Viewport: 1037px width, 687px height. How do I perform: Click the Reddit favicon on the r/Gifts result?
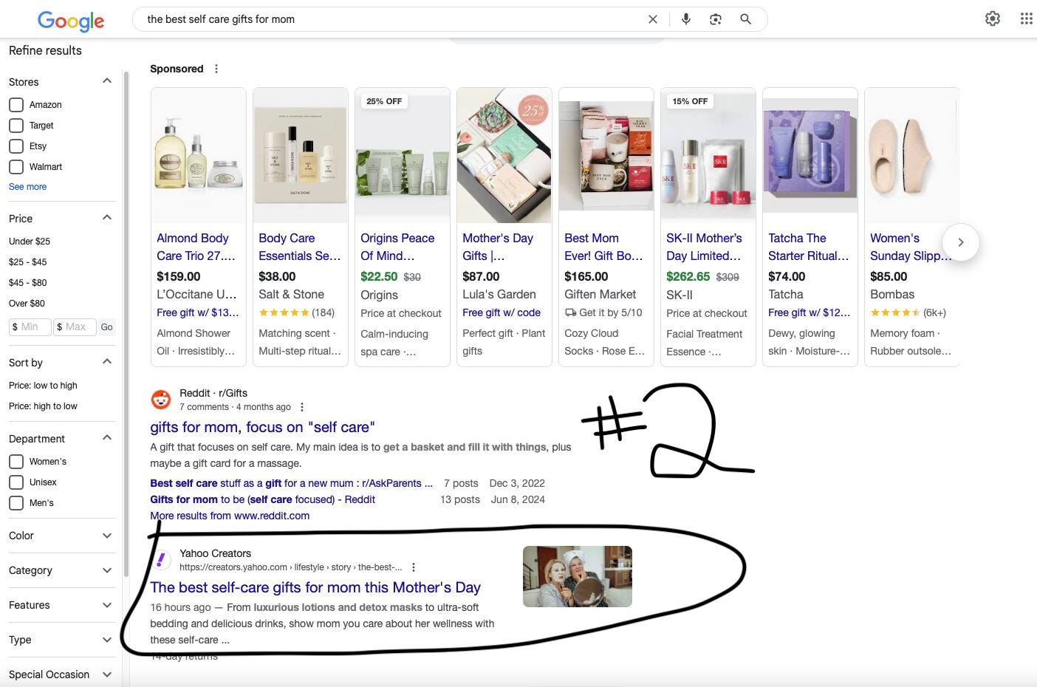[x=161, y=400]
